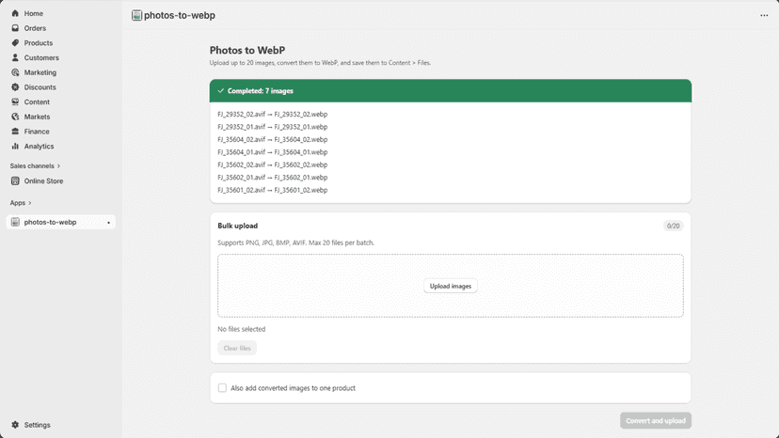Select FJ_35604_01.avif conversion row
The image size is (779, 438).
coord(272,152)
